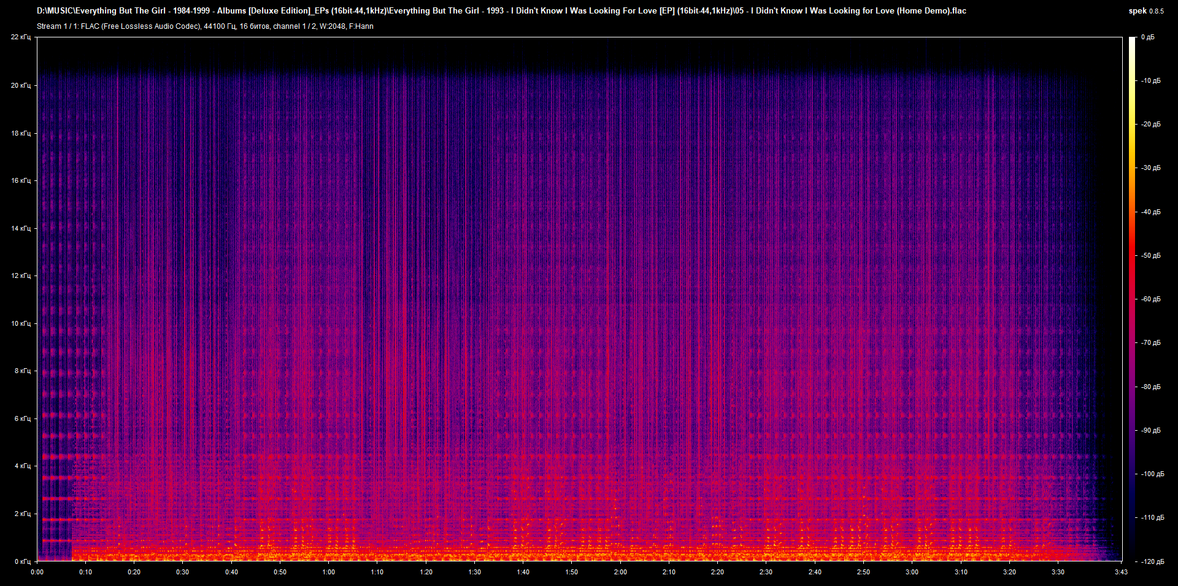Click the '2:40' time axis label
The height and width of the screenshot is (586, 1178).
(x=815, y=572)
